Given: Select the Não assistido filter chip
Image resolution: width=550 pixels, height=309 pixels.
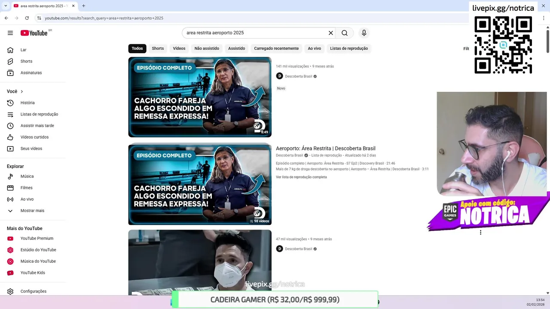Looking at the screenshot, I should tap(207, 48).
